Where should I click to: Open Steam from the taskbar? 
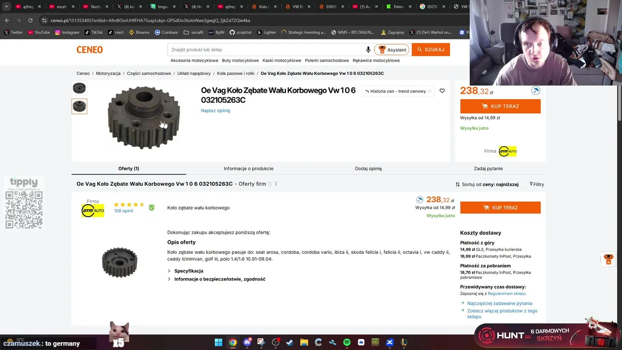[x=290, y=342]
